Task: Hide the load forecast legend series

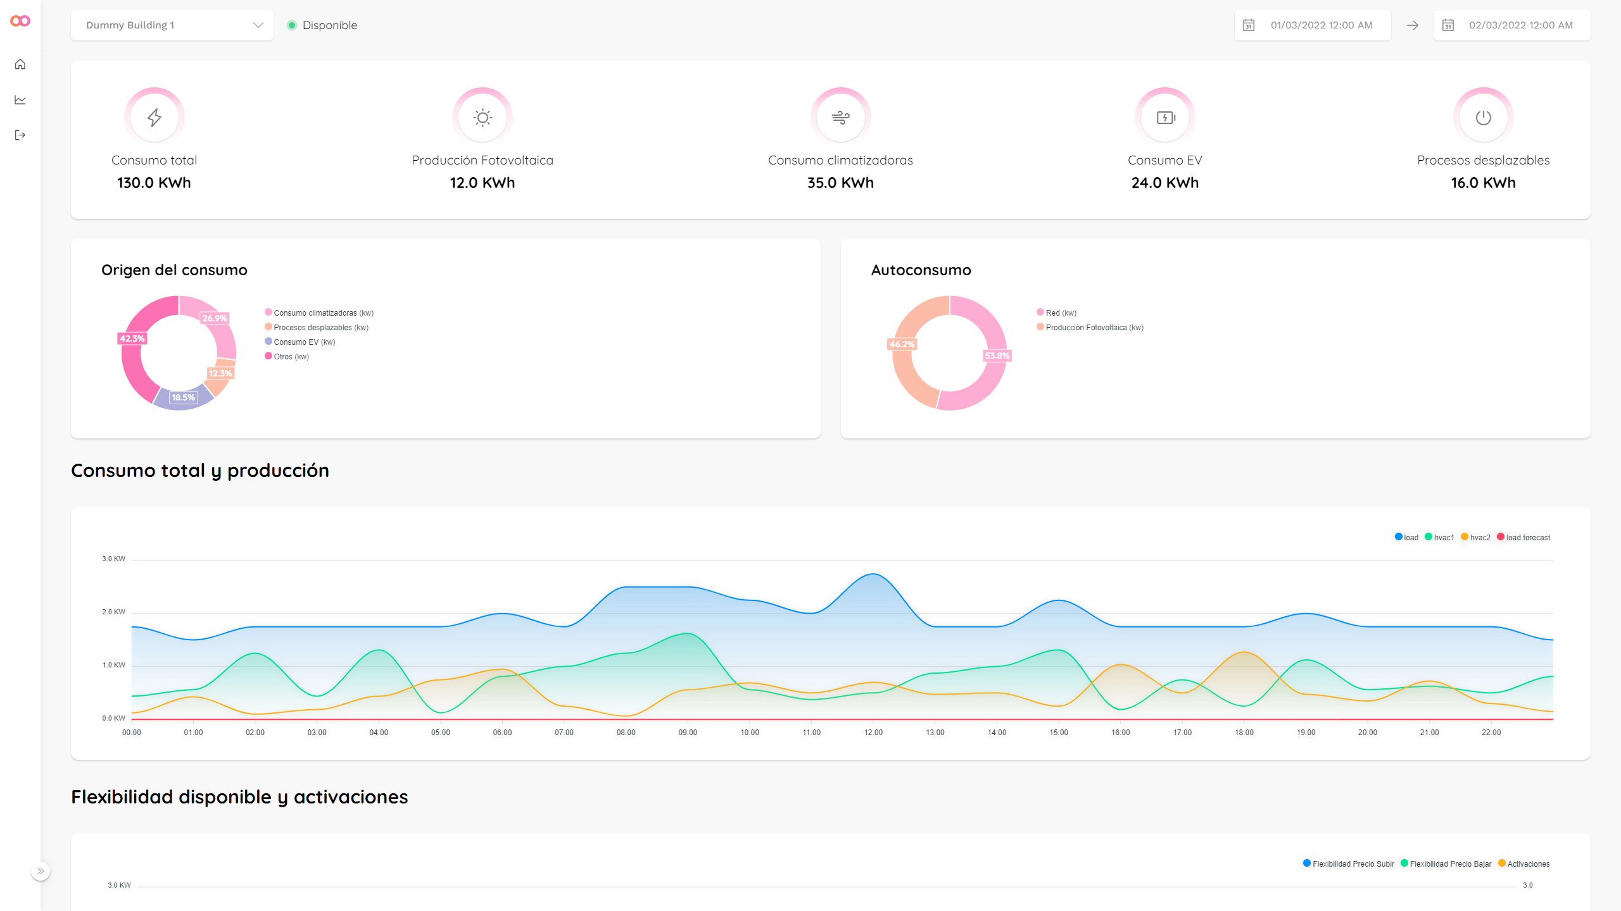Action: 1523,537
